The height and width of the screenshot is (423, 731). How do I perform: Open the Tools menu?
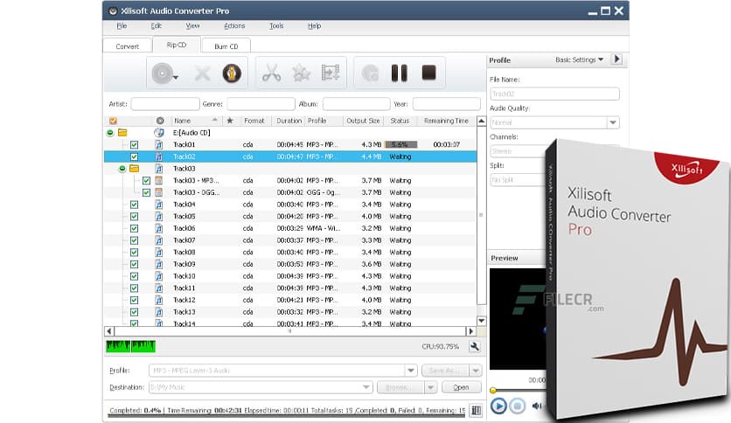click(276, 26)
